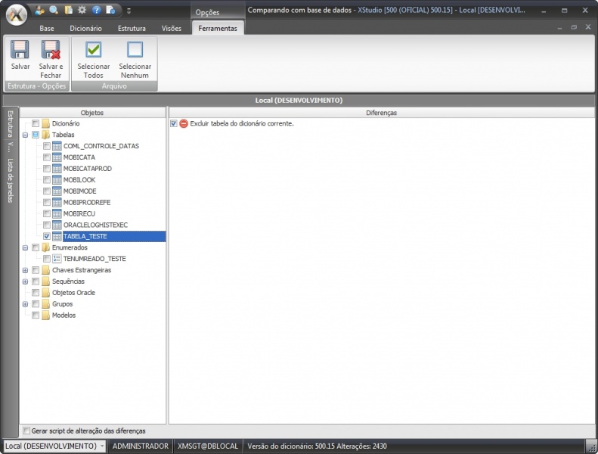
Task: Click the Objetos column header
Action: (x=92, y=113)
